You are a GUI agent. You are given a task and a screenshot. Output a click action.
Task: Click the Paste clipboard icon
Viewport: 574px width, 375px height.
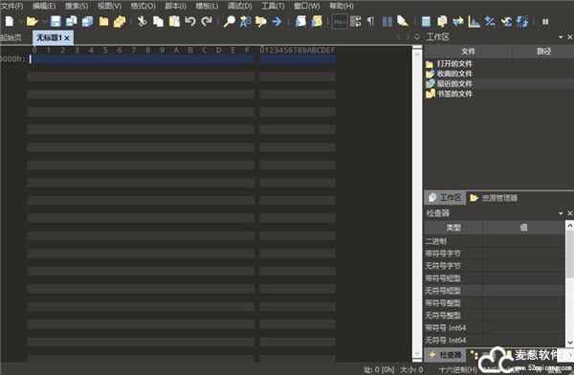(x=174, y=22)
